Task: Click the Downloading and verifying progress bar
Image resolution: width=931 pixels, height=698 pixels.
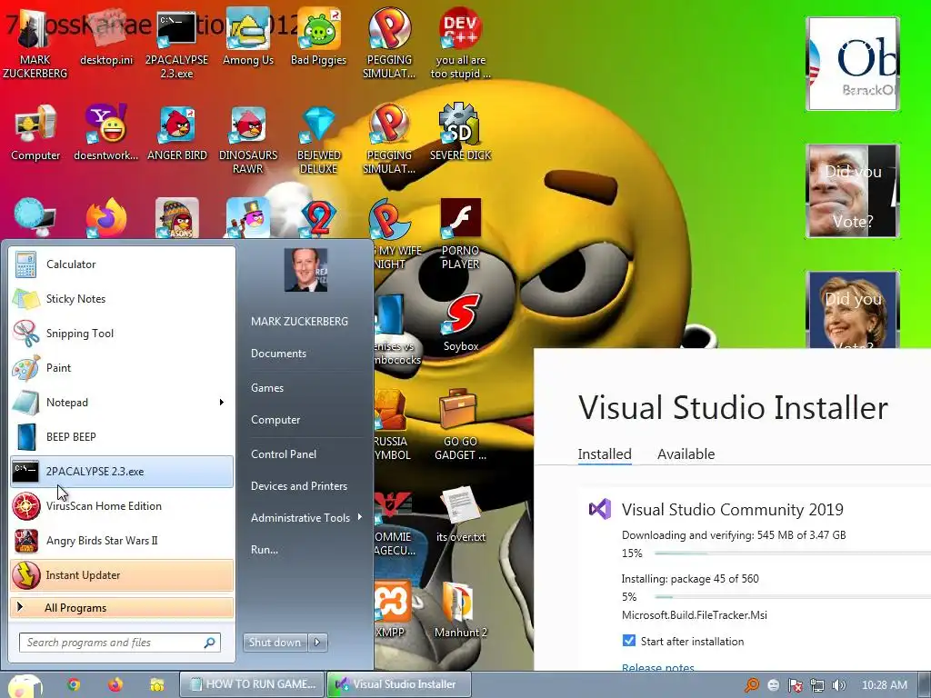Action: pyautogui.click(x=793, y=553)
